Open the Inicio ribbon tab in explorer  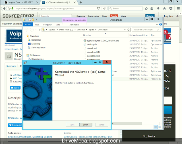tap(37, 25)
